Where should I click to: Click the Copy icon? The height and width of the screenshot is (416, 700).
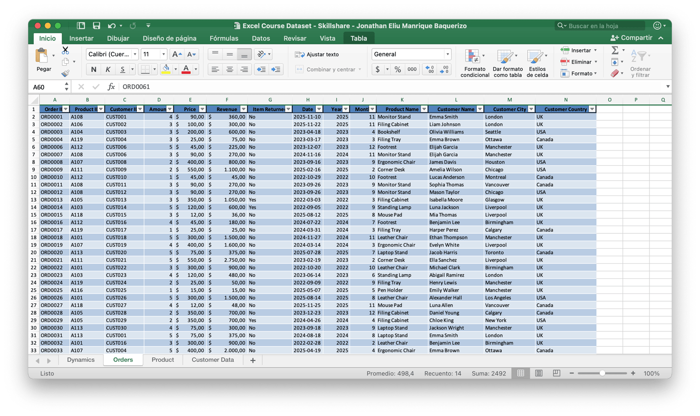tap(66, 62)
